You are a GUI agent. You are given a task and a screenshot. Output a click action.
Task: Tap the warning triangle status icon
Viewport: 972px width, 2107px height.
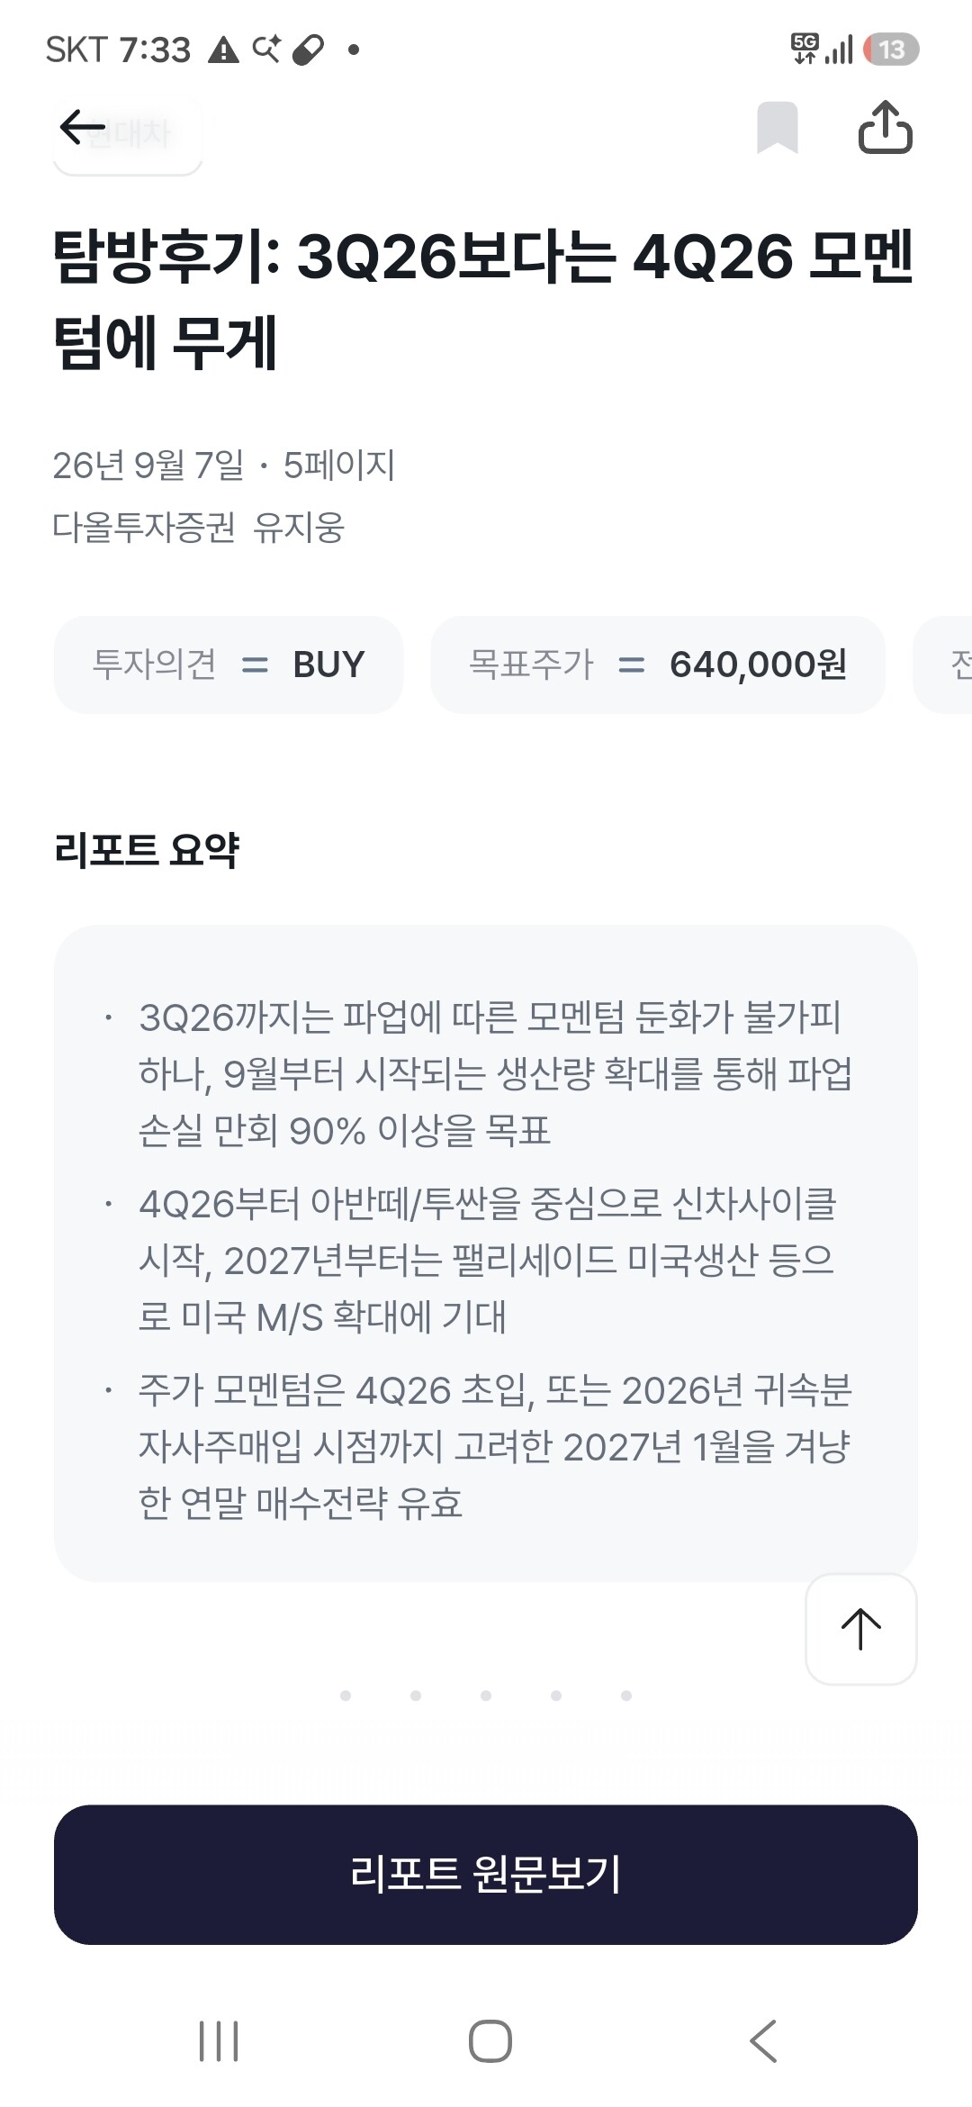223,50
